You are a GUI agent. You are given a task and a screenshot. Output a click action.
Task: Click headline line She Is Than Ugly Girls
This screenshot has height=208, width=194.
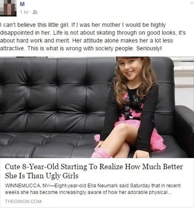click(x=42, y=176)
